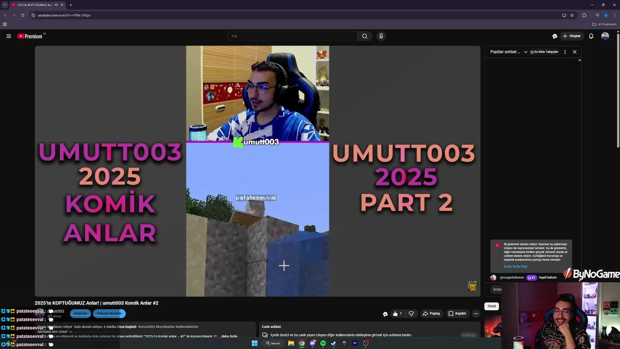
Task: Go to the YouTube Premium home logo
Action: [x=30, y=36]
